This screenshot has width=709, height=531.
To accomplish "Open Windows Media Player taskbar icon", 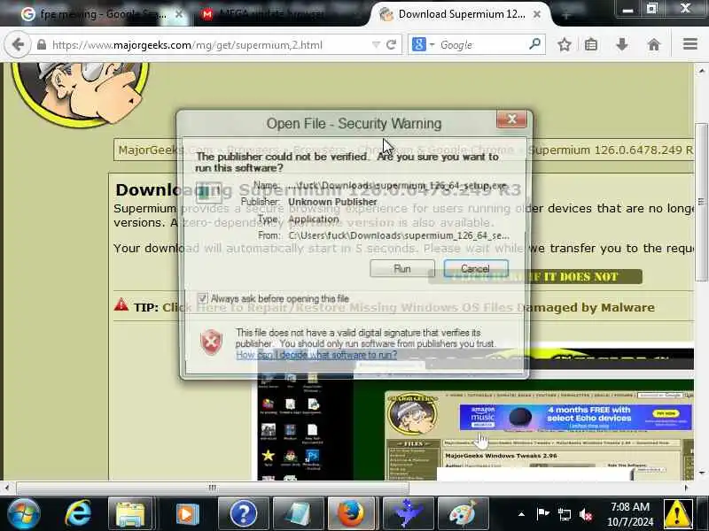I will click(x=187, y=514).
